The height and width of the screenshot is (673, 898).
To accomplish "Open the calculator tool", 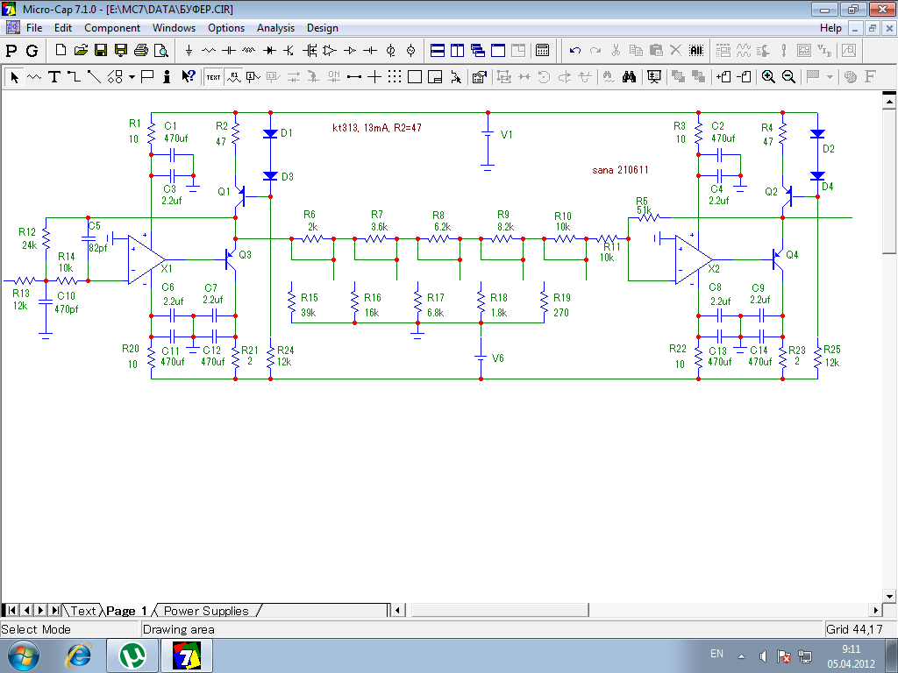I will click(x=543, y=51).
